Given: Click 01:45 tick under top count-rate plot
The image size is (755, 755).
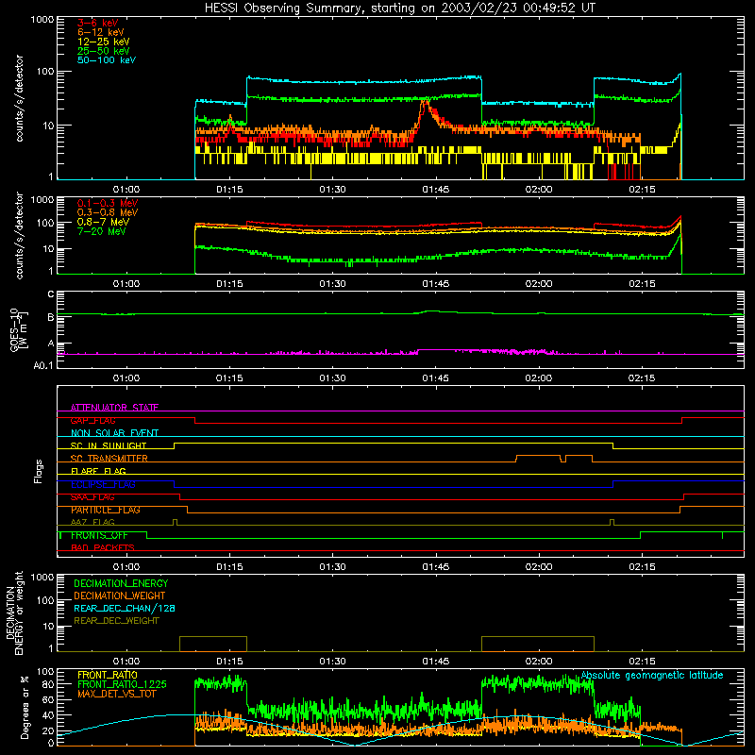Looking at the screenshot, I should pyautogui.click(x=436, y=190).
